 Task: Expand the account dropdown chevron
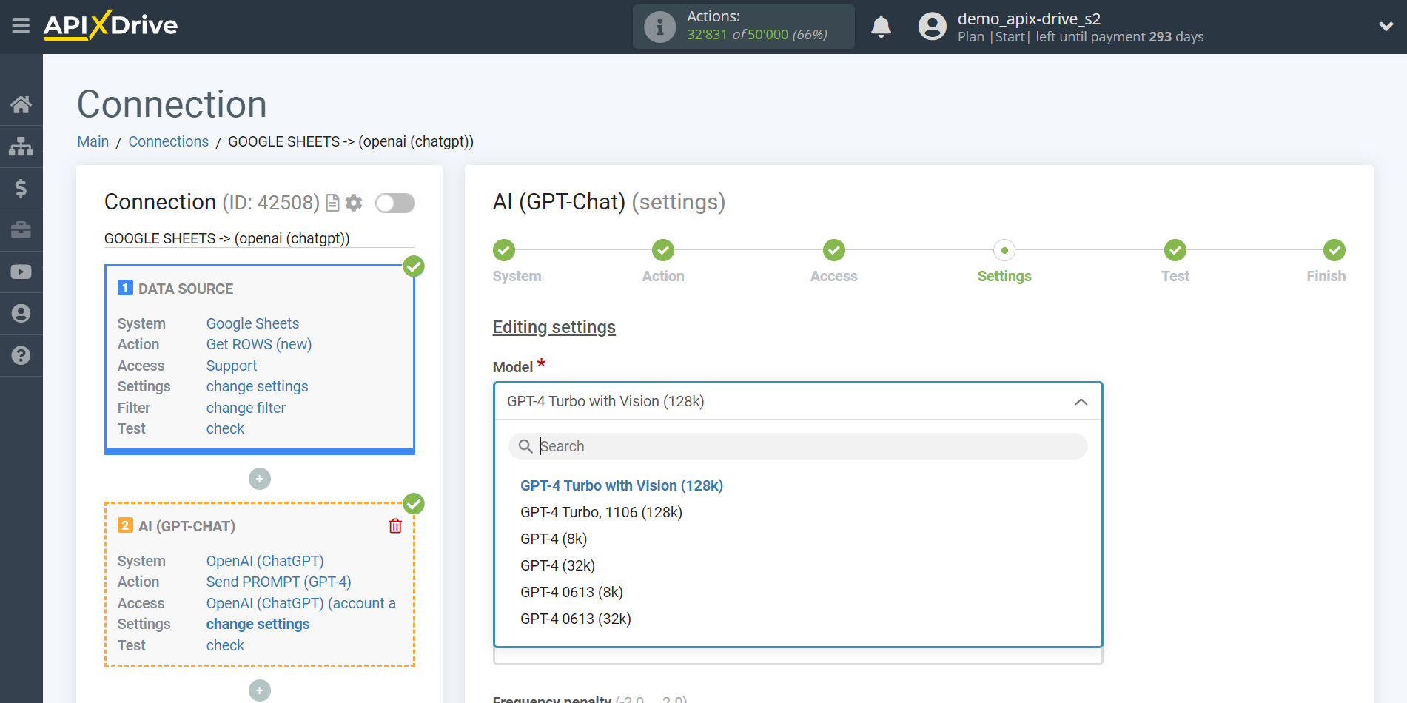(x=1386, y=27)
